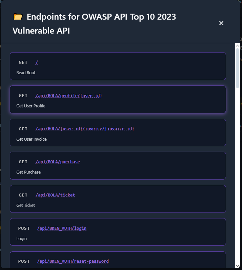Open the /api/BOLA/purchase endpoint link

pyautogui.click(x=58, y=162)
